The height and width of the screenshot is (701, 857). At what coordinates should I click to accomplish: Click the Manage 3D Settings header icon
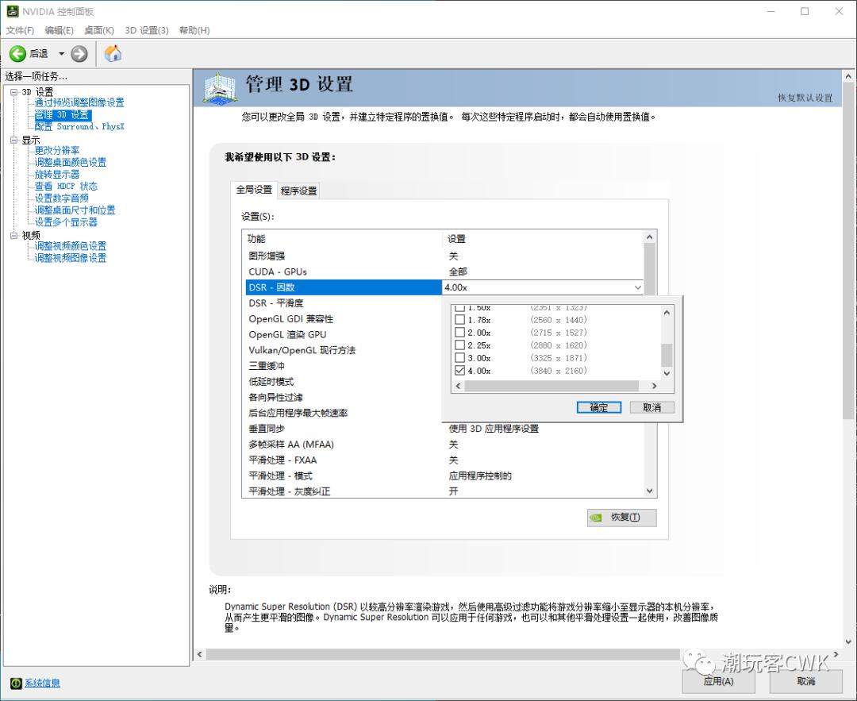221,87
